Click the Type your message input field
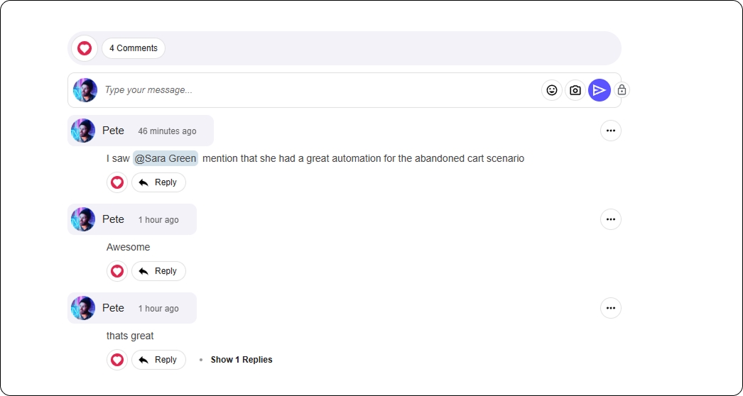This screenshot has width=743, height=396. (x=320, y=90)
